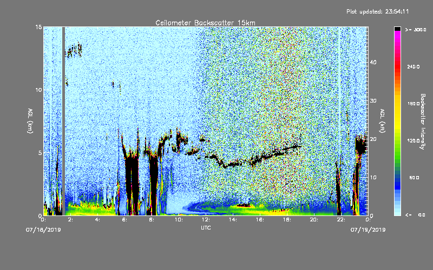Pick the black swatch topping the colorbar

point(397,29)
